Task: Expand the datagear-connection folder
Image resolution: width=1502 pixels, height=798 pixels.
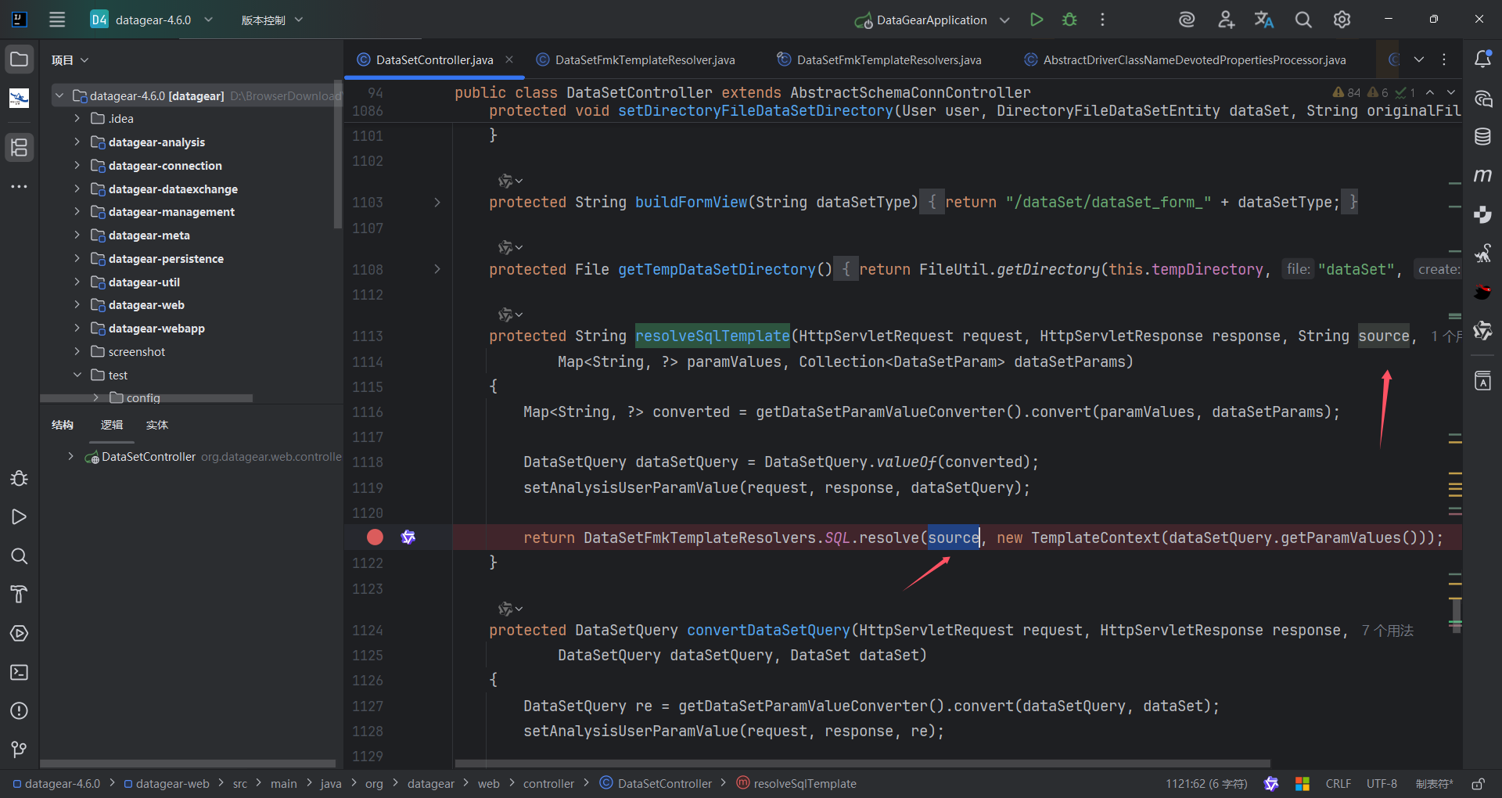Action: coord(77,165)
